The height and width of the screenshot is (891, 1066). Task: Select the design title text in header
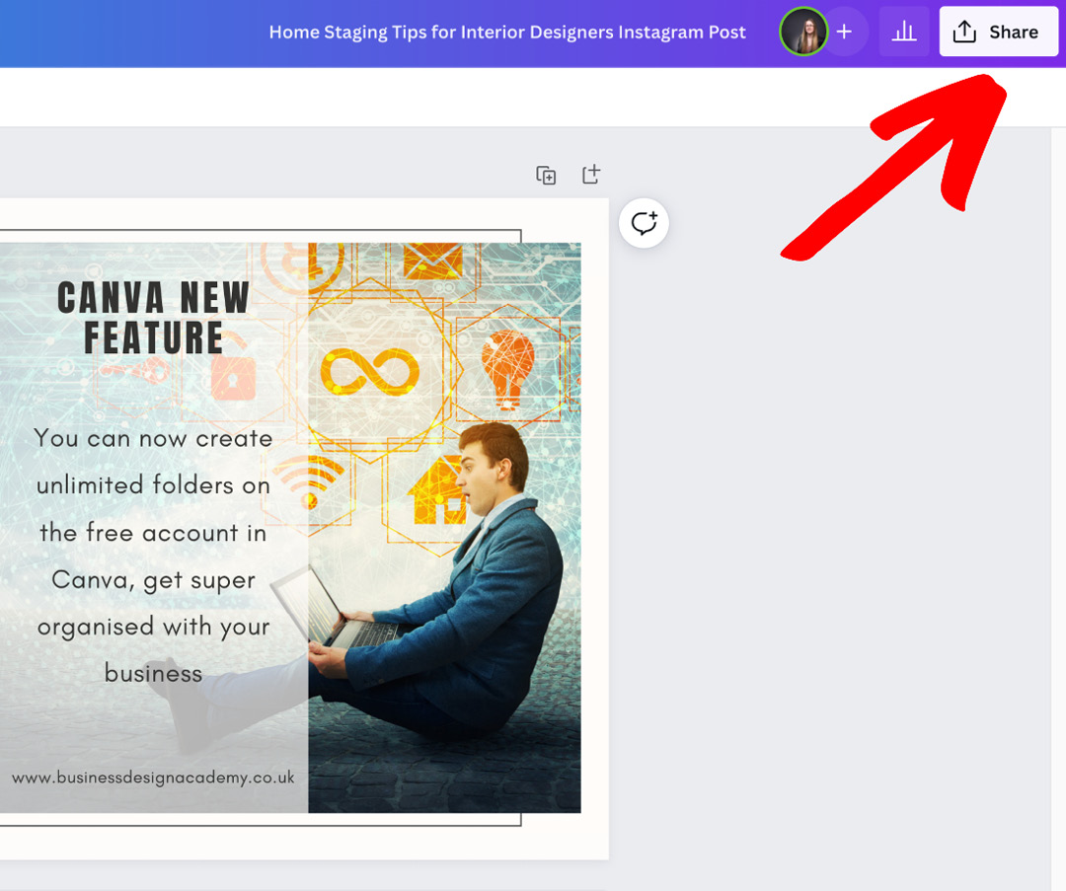tap(507, 33)
